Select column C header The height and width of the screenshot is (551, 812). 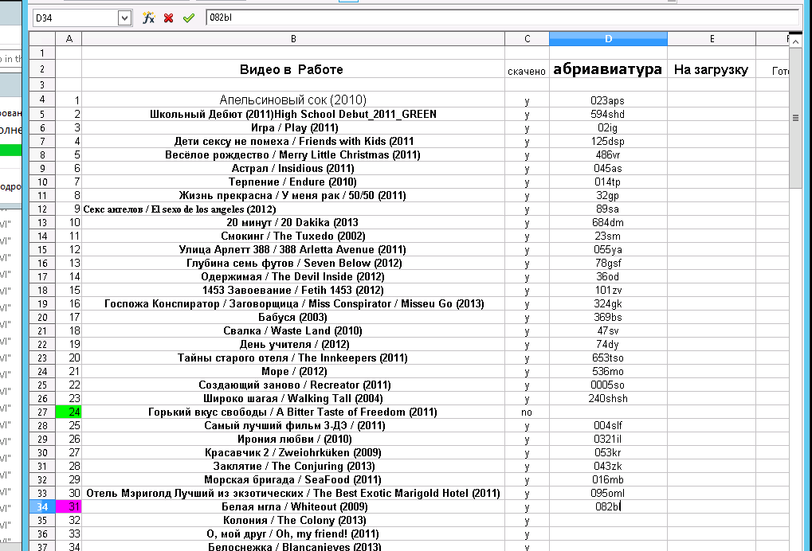tap(528, 39)
